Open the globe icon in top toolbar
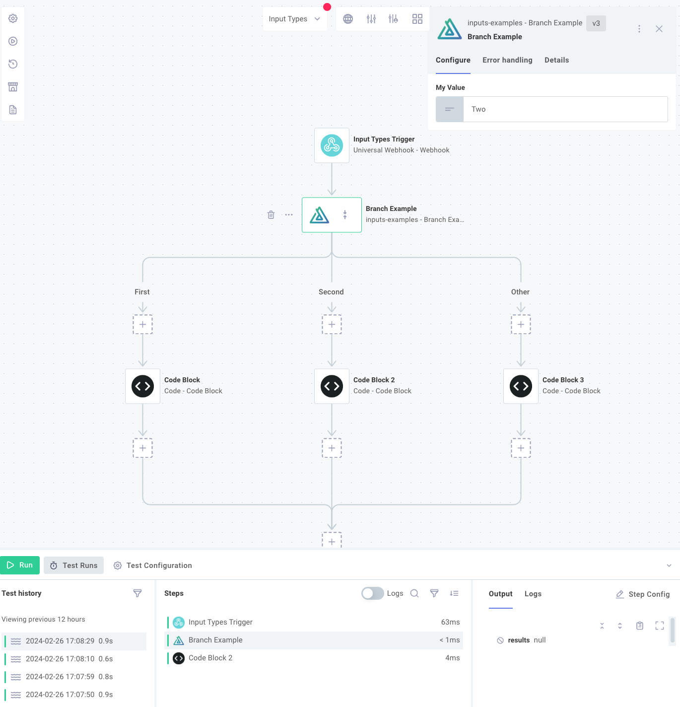This screenshot has height=707, width=680. [348, 19]
